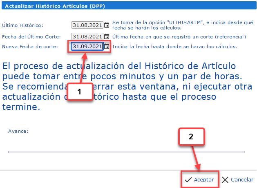This screenshot has height=188, width=257.
Task: Click the warning paragraph 'El proceso de actualización'
Action: coord(127,86)
